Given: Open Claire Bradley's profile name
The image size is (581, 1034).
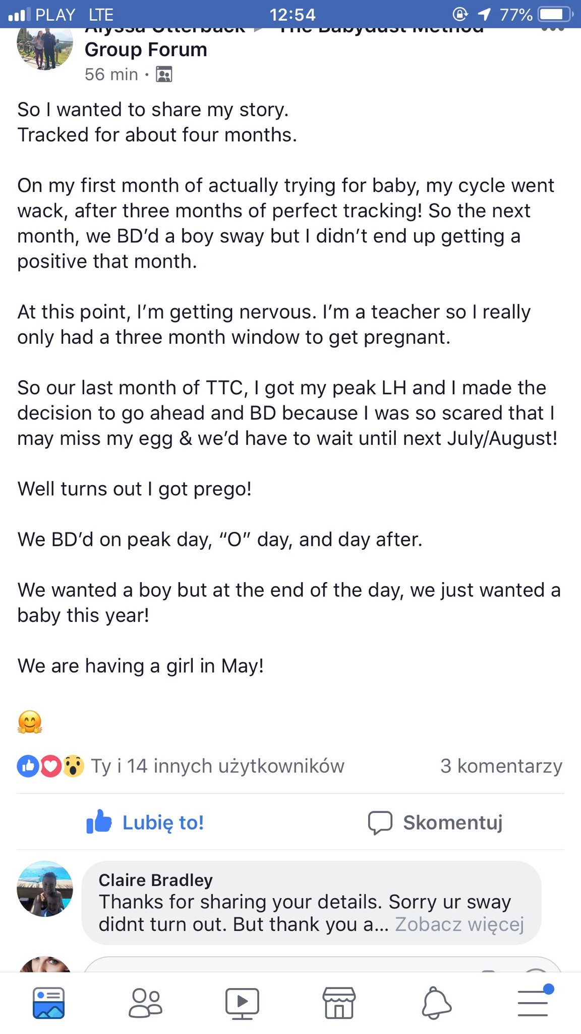Looking at the screenshot, I should pyautogui.click(x=155, y=880).
